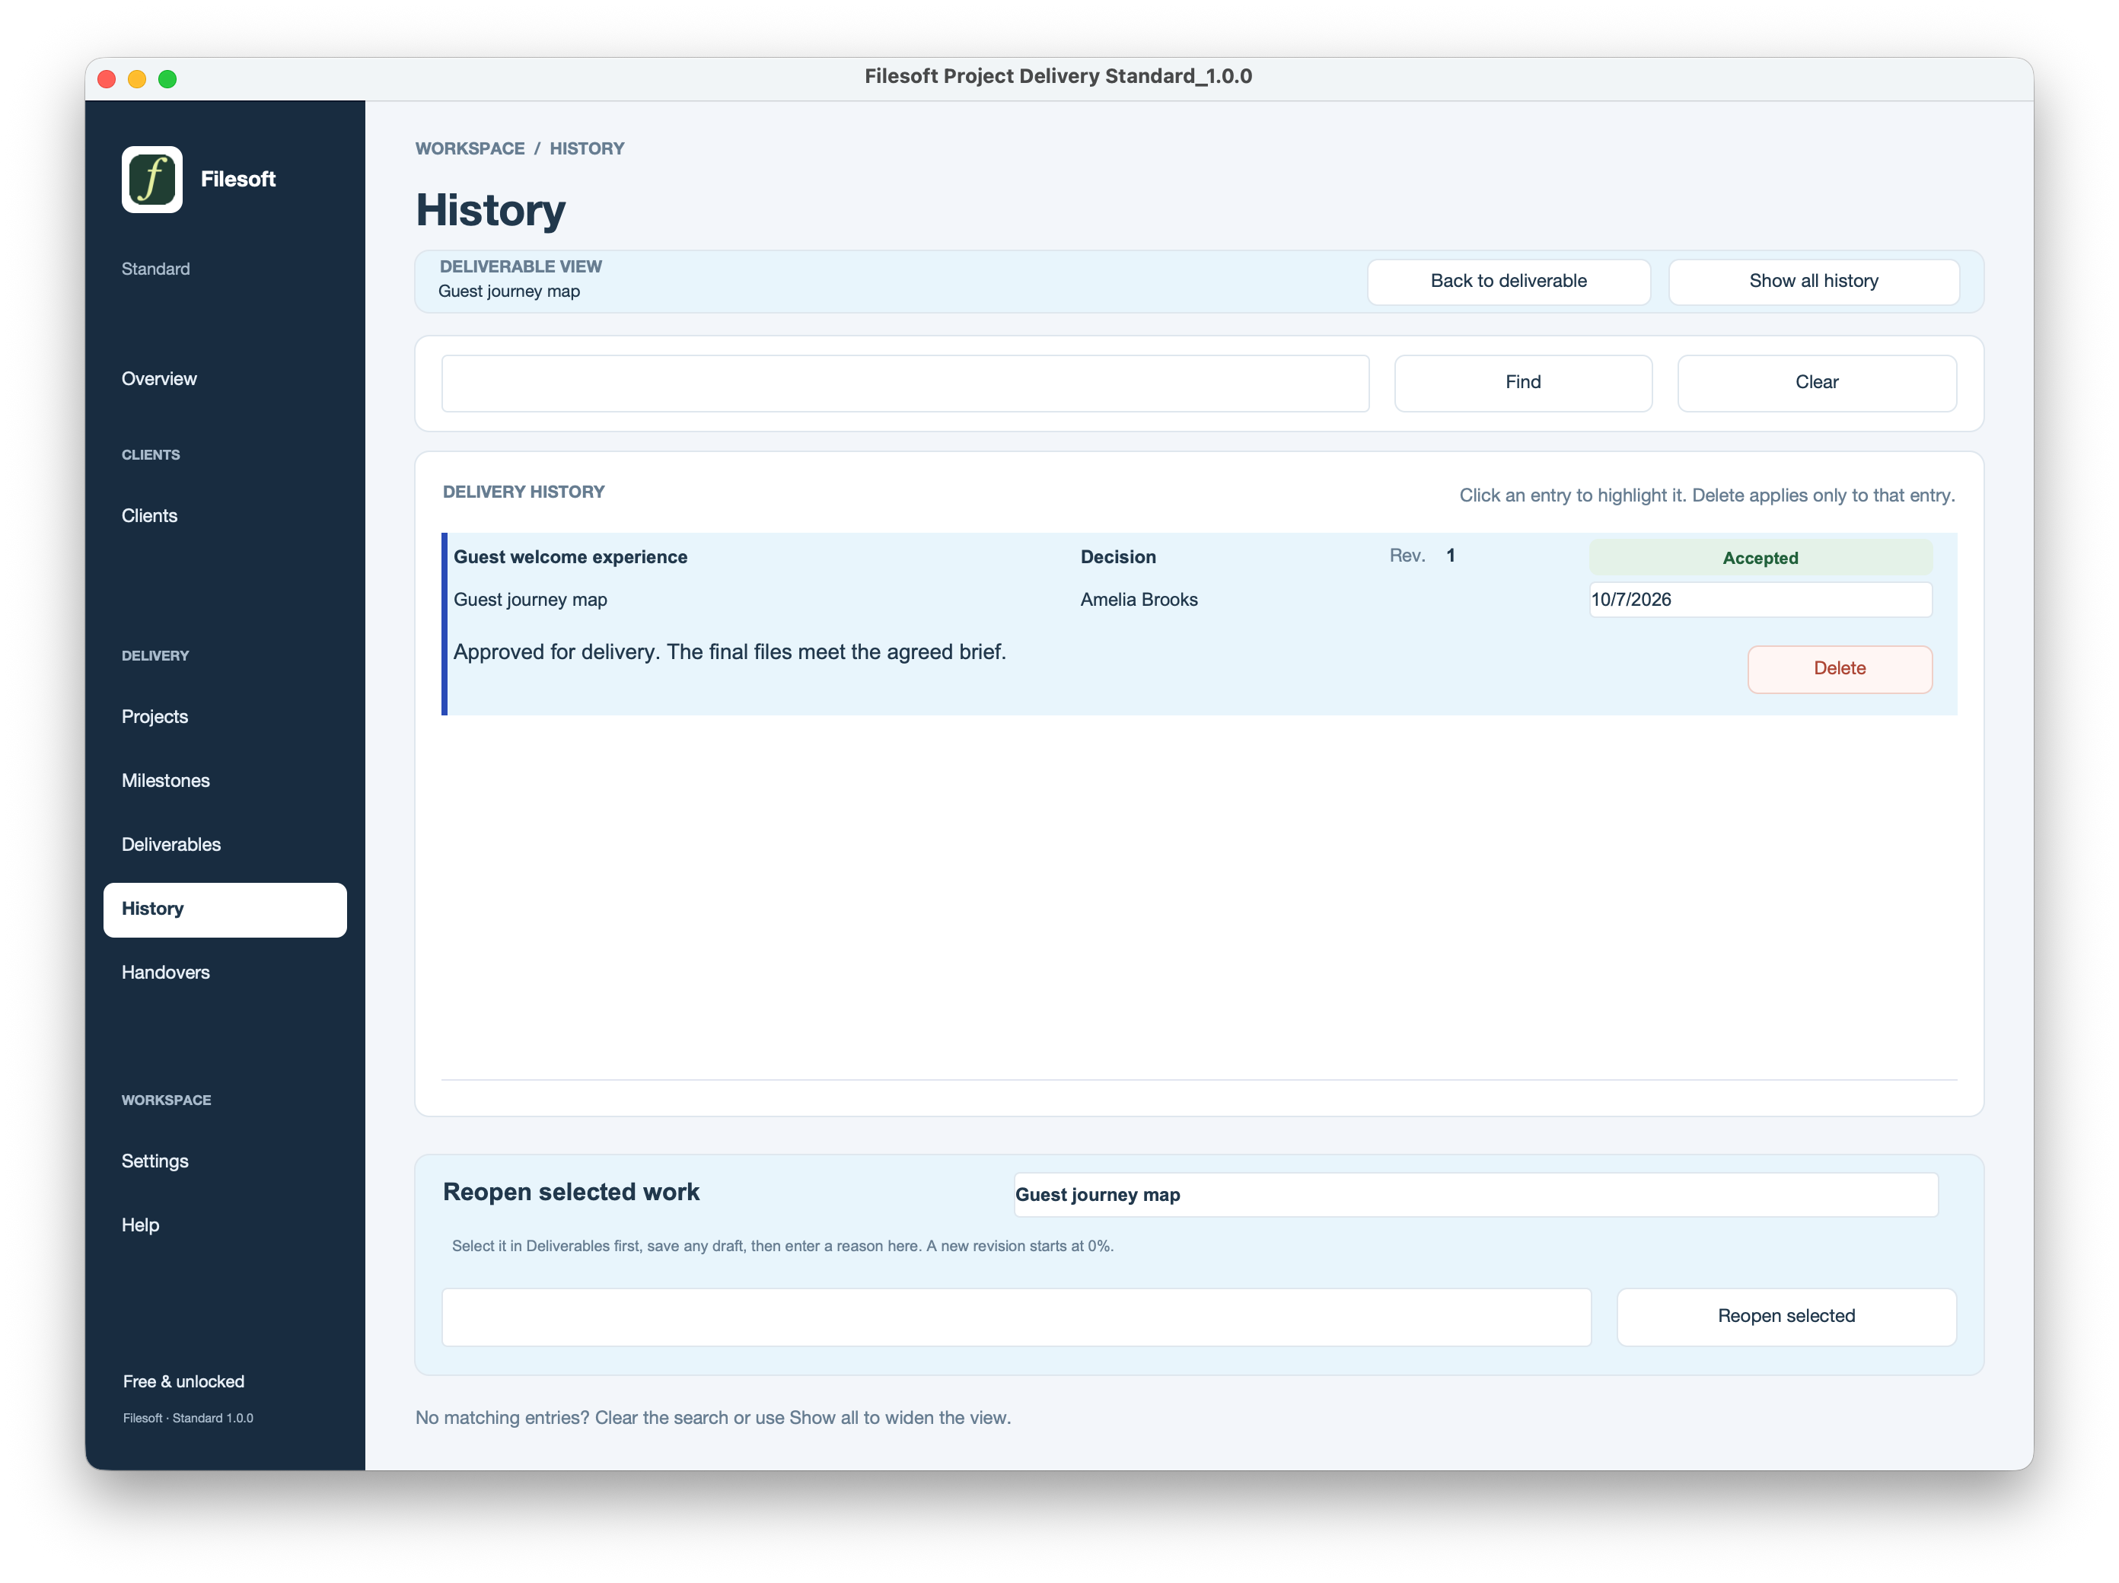
Task: Focus the reopen reason input
Action: coord(1015,1317)
